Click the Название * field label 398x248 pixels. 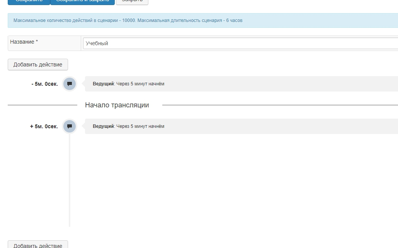[24, 42]
